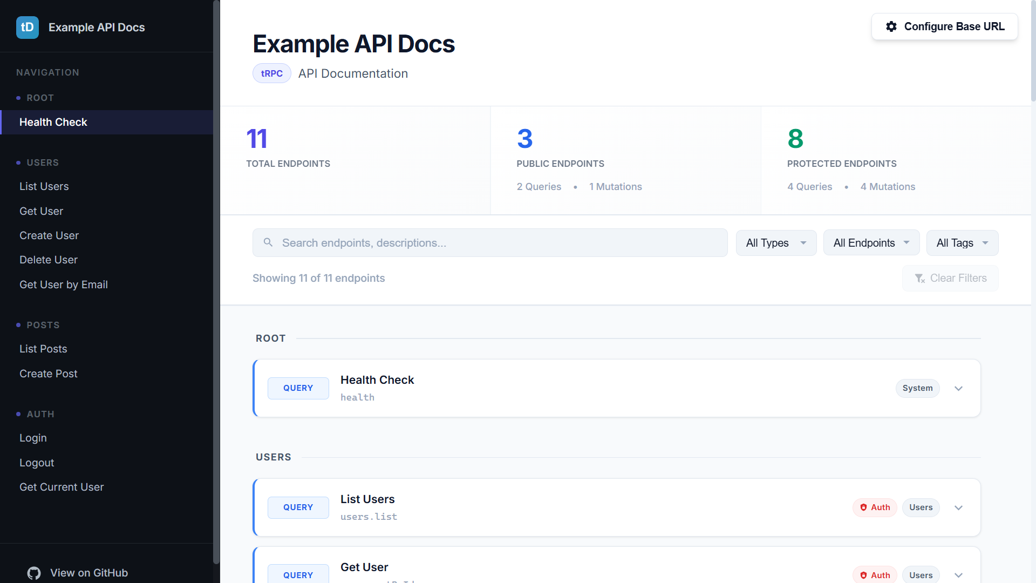Open Create Post from the sidebar
1036x583 pixels.
pyautogui.click(x=107, y=374)
